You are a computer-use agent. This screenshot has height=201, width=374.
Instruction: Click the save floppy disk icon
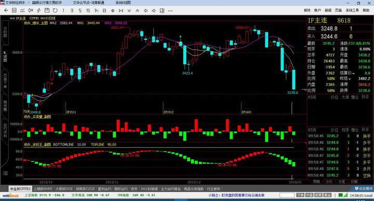click(47, 10)
